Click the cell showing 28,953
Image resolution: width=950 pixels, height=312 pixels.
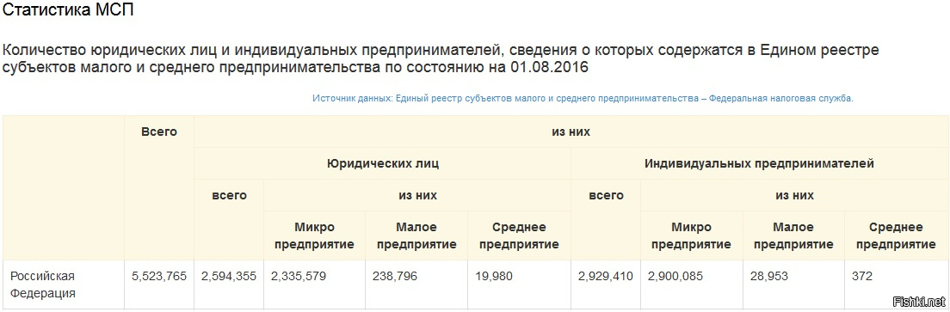coord(768,276)
